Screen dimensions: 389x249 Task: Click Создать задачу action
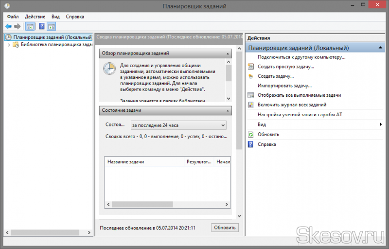(x=276, y=76)
